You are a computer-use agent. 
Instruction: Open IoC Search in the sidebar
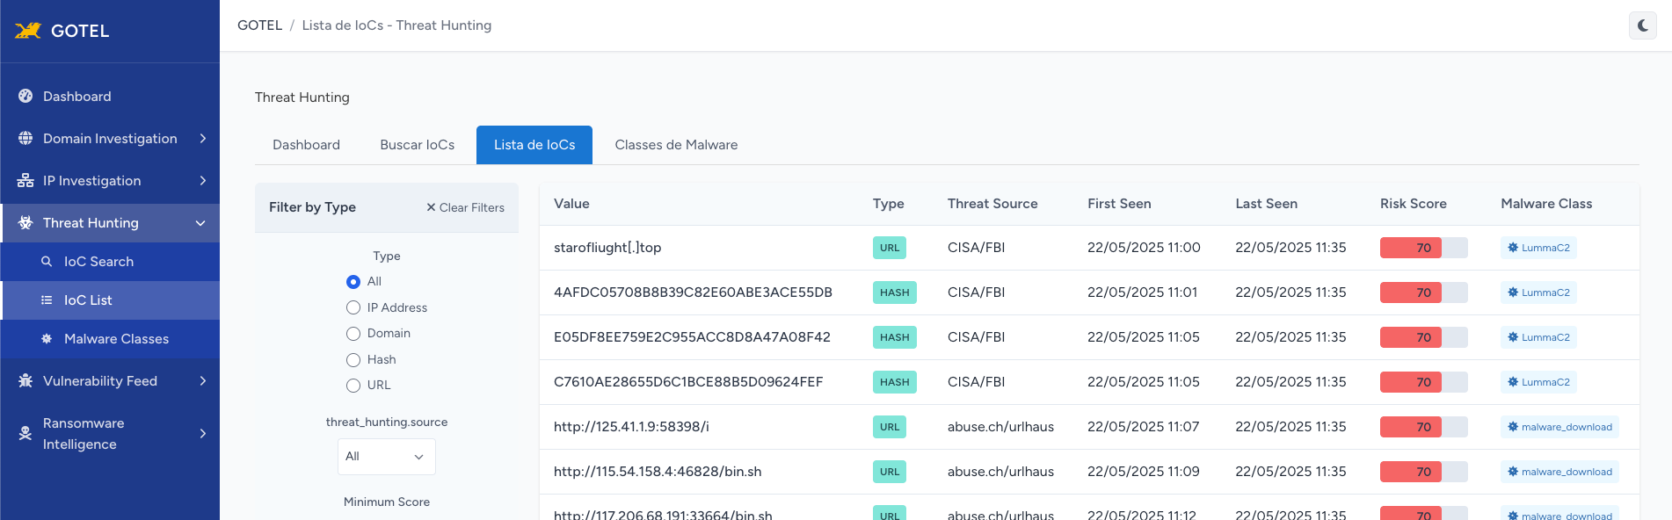click(110, 262)
